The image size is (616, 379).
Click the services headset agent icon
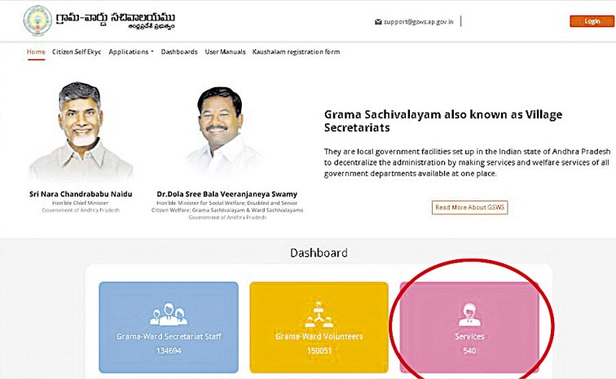pyautogui.click(x=469, y=315)
